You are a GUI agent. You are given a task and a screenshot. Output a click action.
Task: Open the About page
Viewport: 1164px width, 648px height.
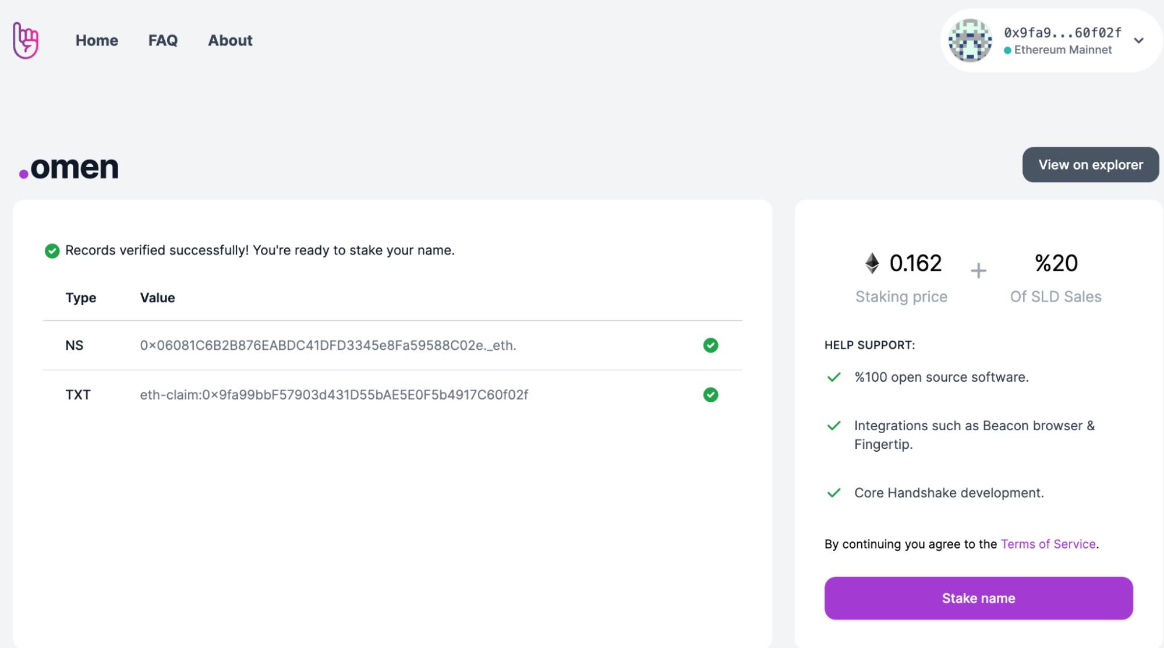230,40
